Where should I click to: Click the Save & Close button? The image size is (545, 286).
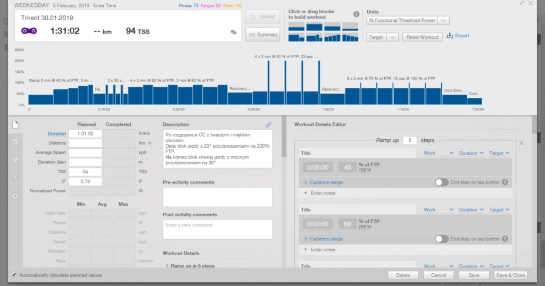[x=510, y=275]
